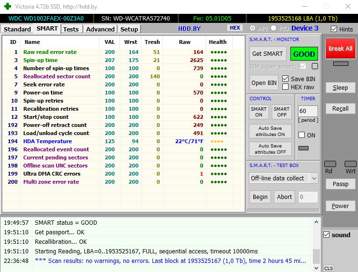The image size is (358, 272).
Task: Click Auto Save attributes ON
Action: [x=270, y=131]
